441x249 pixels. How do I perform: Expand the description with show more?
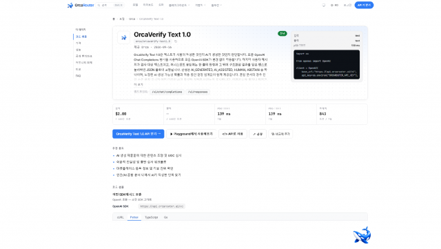point(138,85)
